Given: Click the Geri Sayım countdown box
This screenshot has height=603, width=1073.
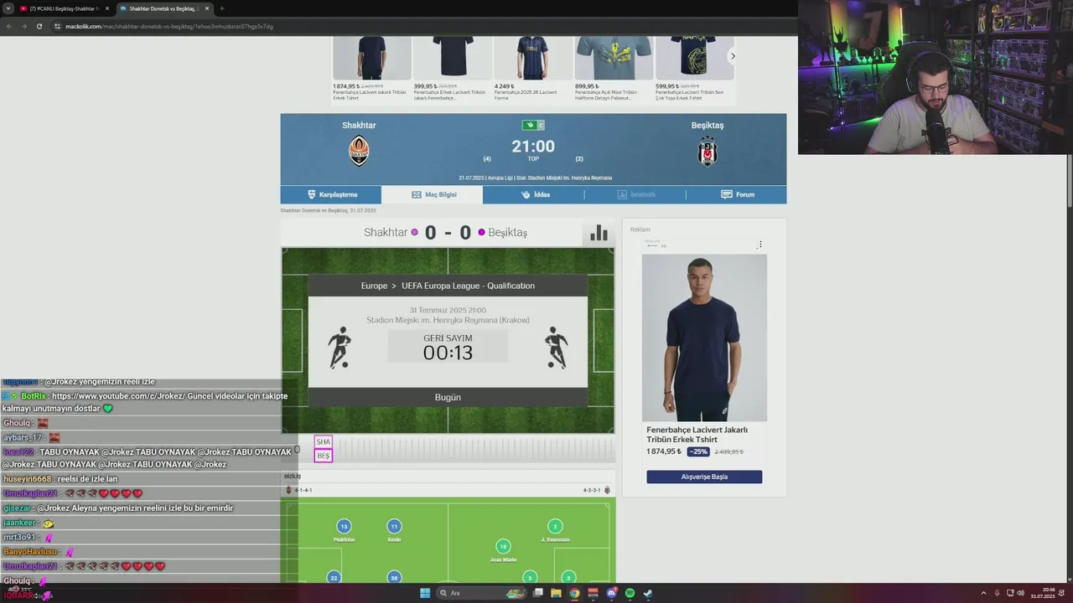Looking at the screenshot, I should 448,346.
